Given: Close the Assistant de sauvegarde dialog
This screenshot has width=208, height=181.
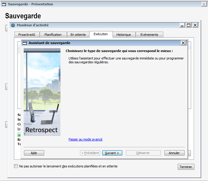Looking at the screenshot, I should pyautogui.click(x=183, y=43).
